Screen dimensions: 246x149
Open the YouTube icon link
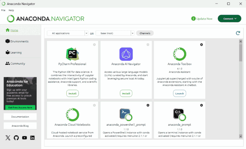(x=25, y=138)
